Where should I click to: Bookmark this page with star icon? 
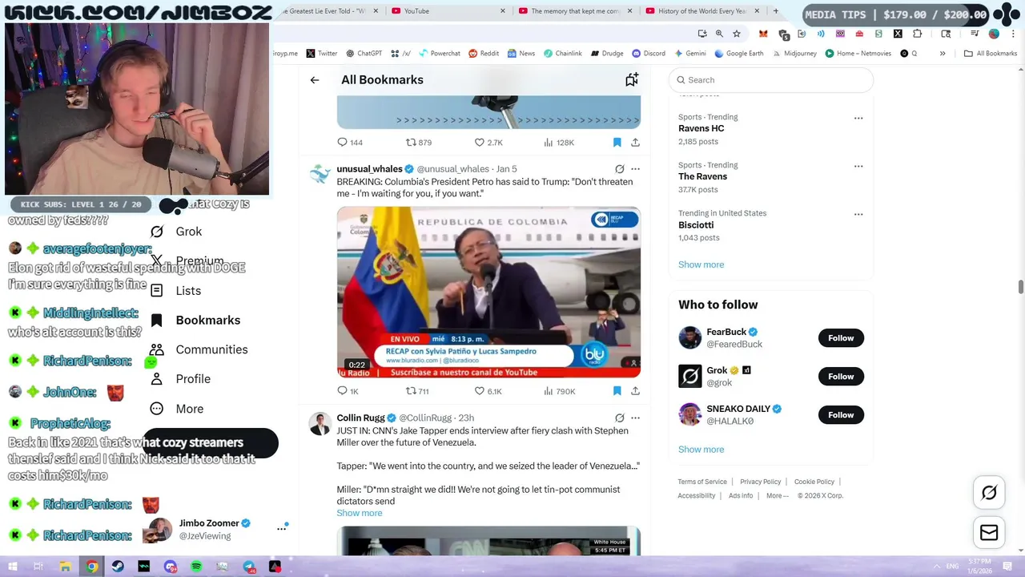point(737,34)
